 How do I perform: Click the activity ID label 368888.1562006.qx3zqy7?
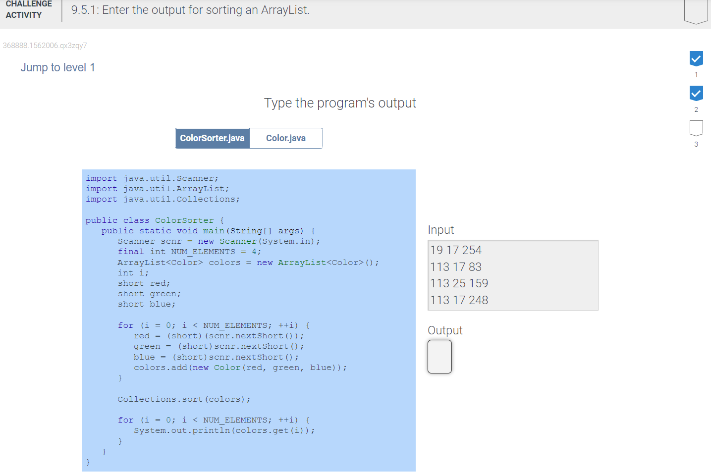tap(45, 46)
